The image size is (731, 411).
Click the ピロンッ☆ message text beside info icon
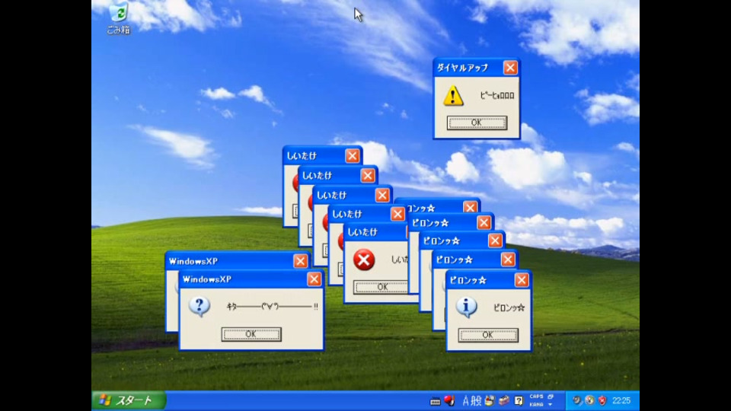point(509,307)
